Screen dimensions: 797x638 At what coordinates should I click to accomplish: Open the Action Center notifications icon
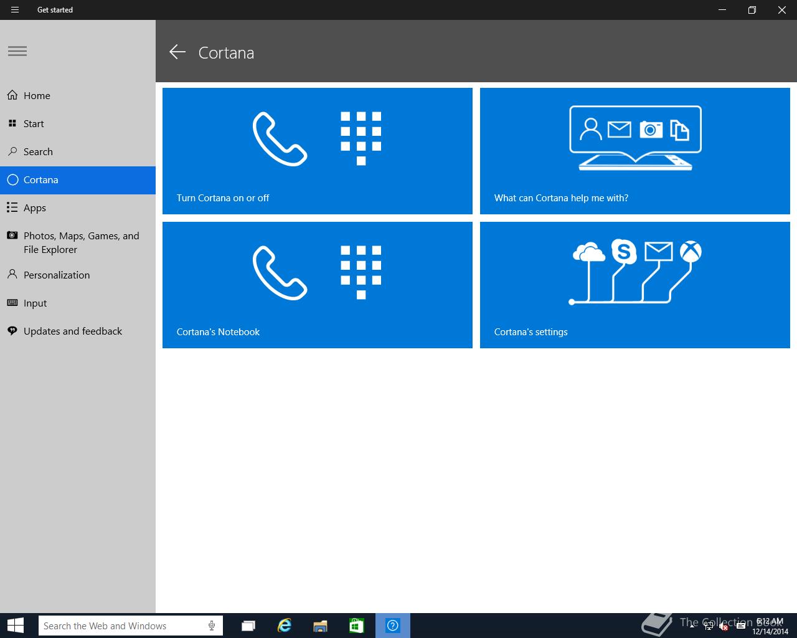coord(741,626)
